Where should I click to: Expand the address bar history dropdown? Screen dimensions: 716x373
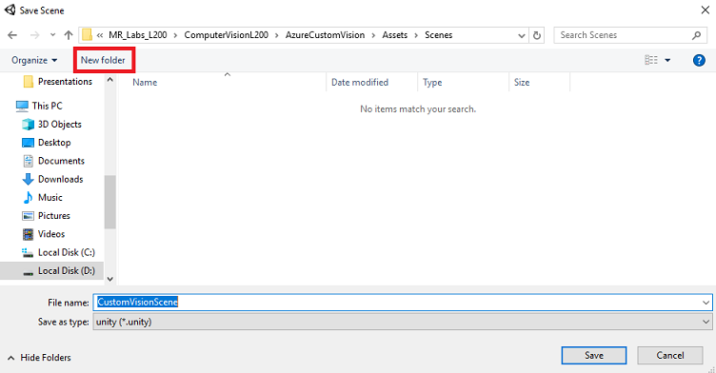[x=522, y=35]
